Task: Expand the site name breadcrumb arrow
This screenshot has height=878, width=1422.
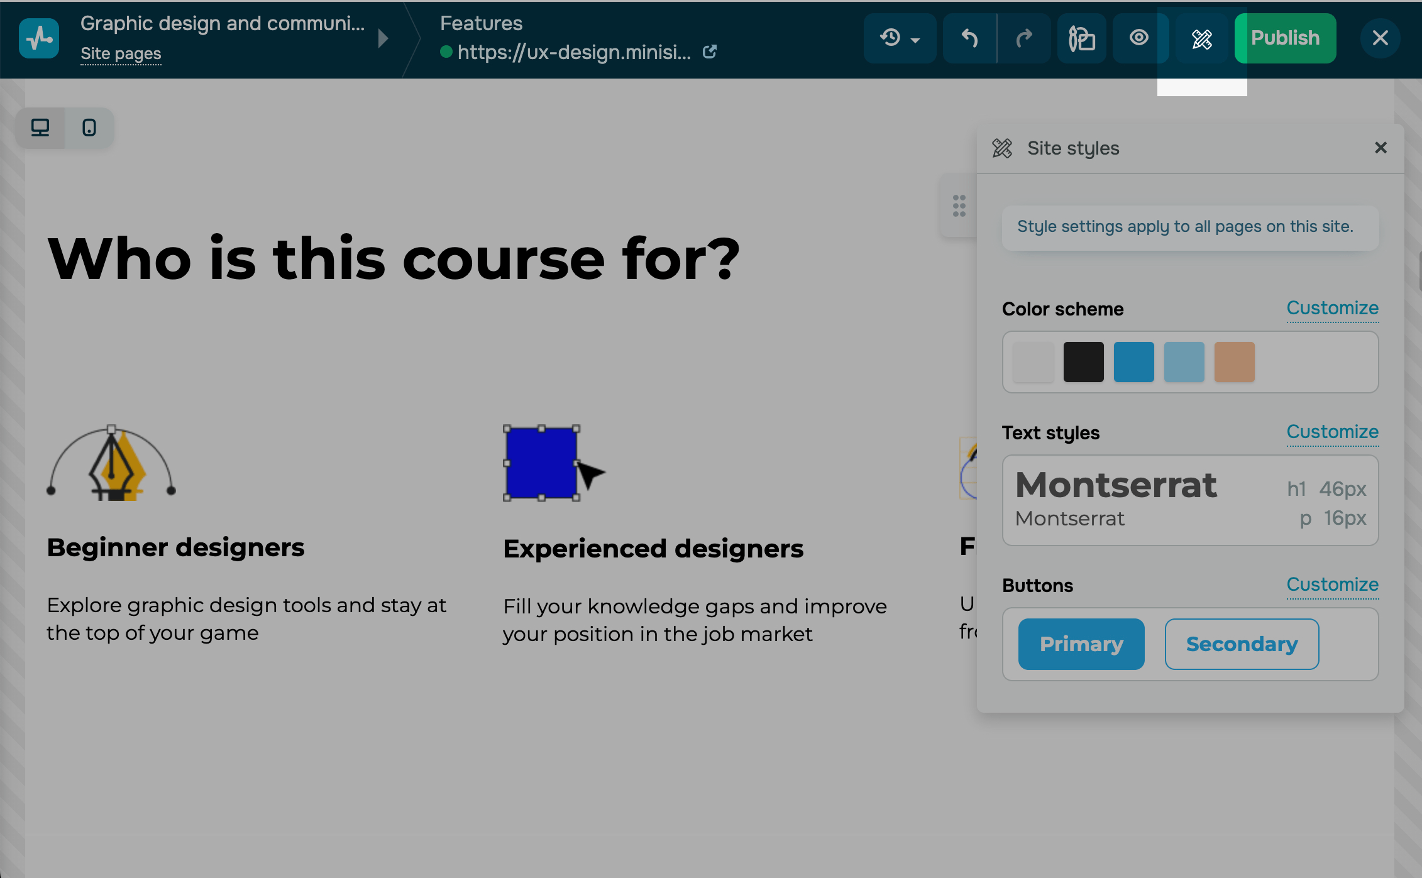Action: [383, 38]
